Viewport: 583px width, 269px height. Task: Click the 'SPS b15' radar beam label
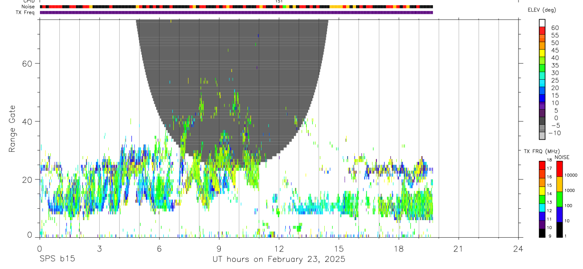pos(57,260)
